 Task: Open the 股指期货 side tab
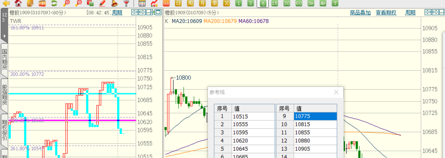pos(4,95)
